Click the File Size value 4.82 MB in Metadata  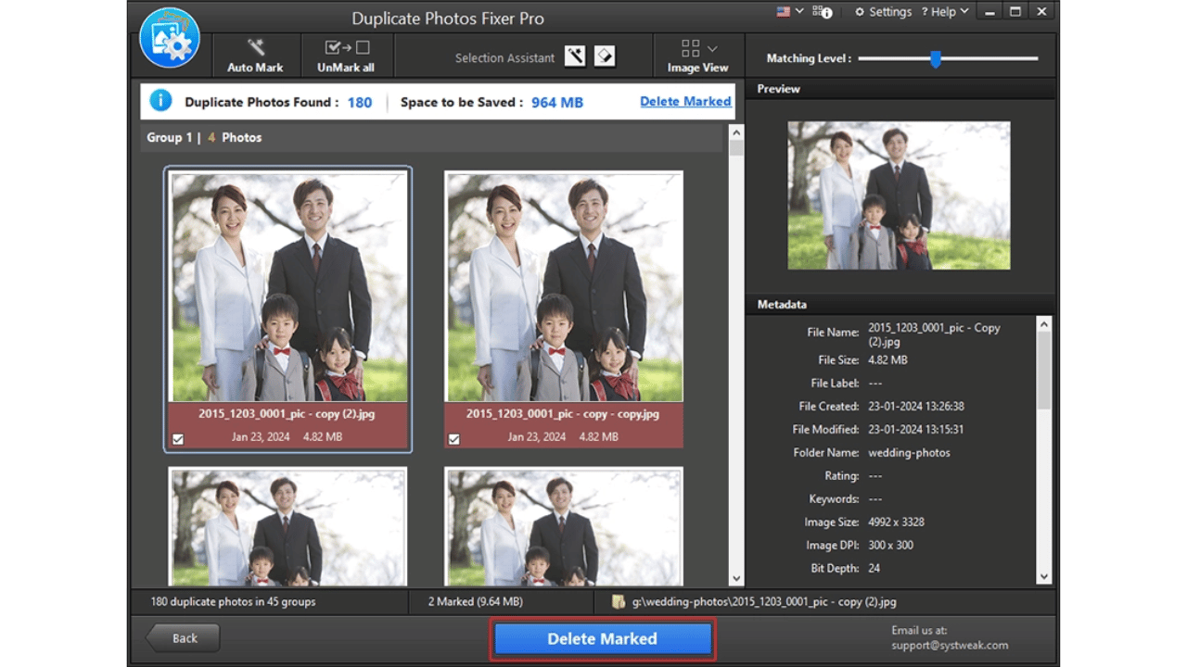coord(887,359)
